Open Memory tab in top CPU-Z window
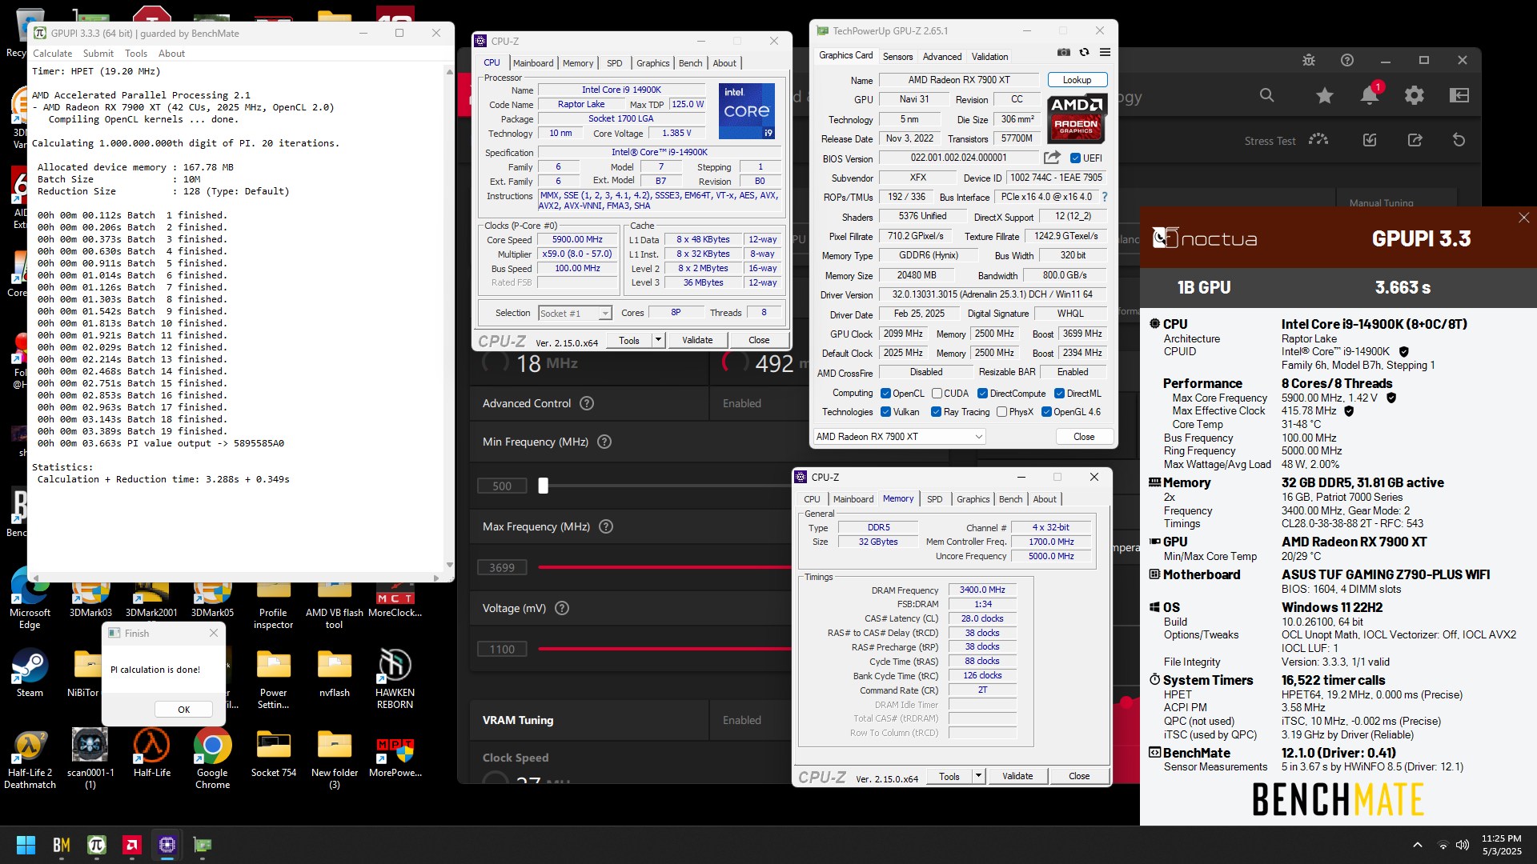This screenshot has height=864, width=1537. (577, 63)
